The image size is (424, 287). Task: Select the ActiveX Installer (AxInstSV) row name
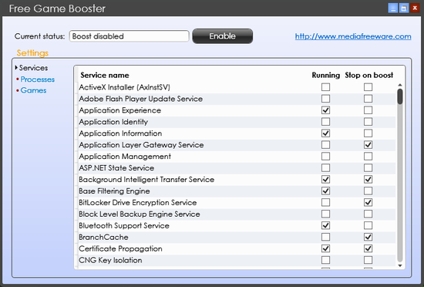[124, 87]
